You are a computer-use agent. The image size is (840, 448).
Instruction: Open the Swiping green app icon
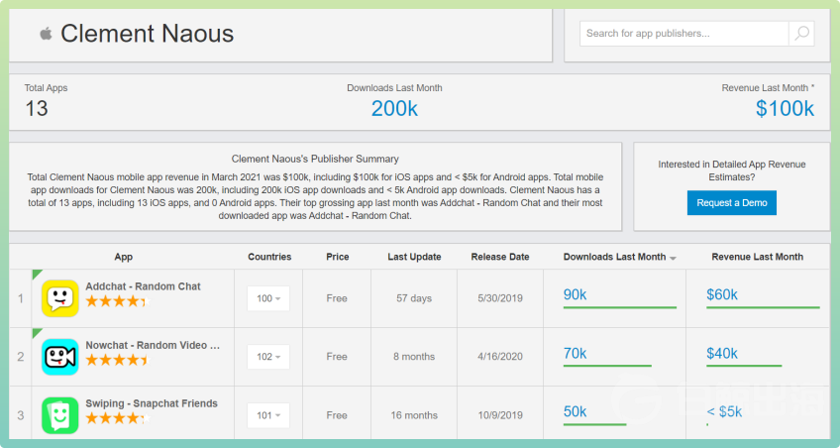(x=60, y=414)
